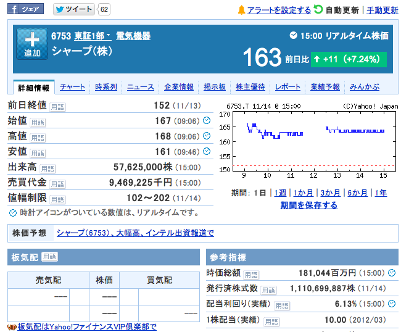
Task: Click the Facebook share button
Action: point(25,9)
